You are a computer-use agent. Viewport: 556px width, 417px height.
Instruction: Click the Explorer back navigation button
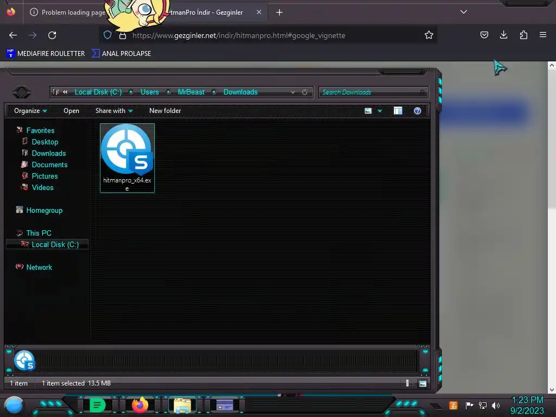22,92
